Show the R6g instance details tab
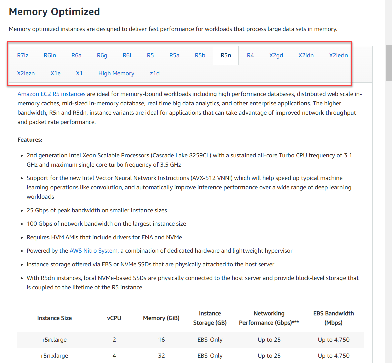This screenshot has width=392, height=363. (x=102, y=55)
